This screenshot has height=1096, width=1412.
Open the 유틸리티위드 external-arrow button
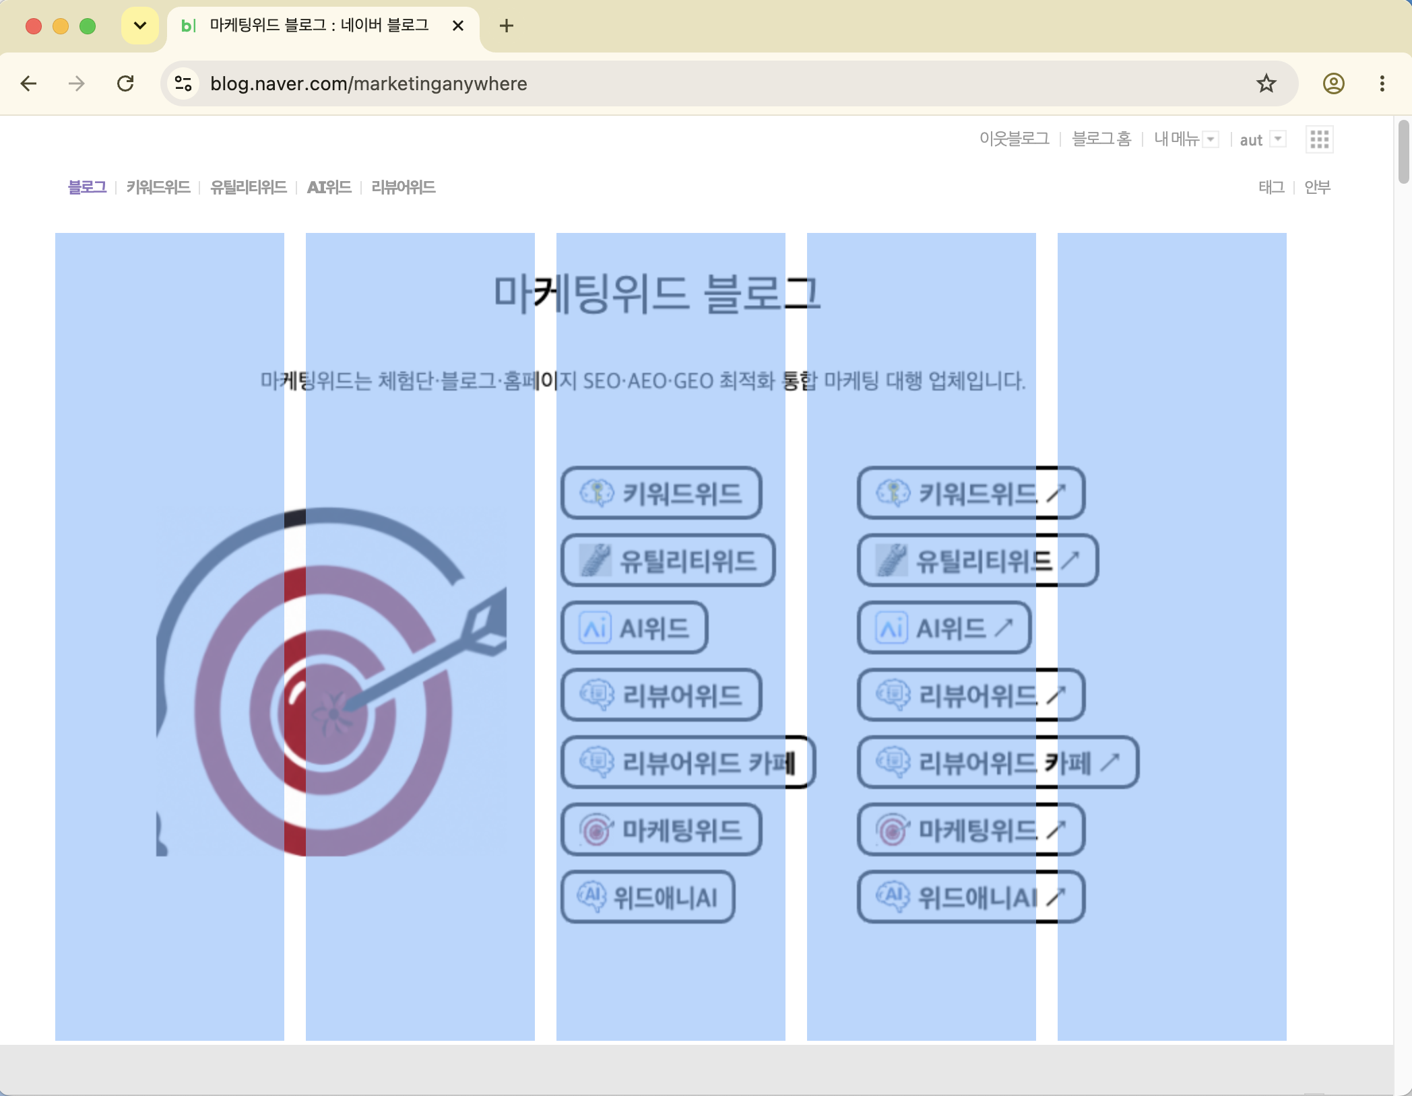coord(977,560)
